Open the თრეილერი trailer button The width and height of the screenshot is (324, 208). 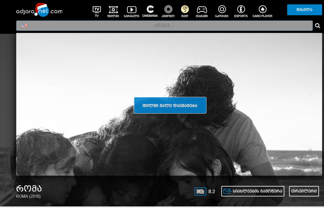pyautogui.click(x=304, y=191)
